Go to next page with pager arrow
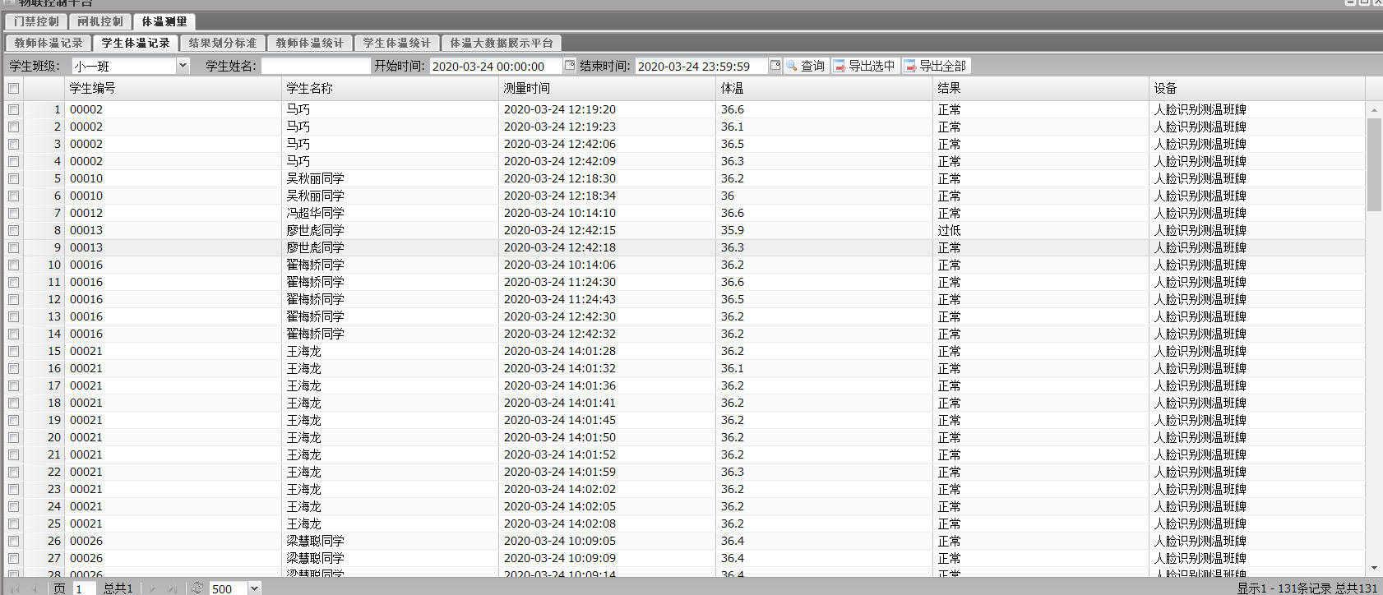This screenshot has height=595, width=1383. point(152,588)
